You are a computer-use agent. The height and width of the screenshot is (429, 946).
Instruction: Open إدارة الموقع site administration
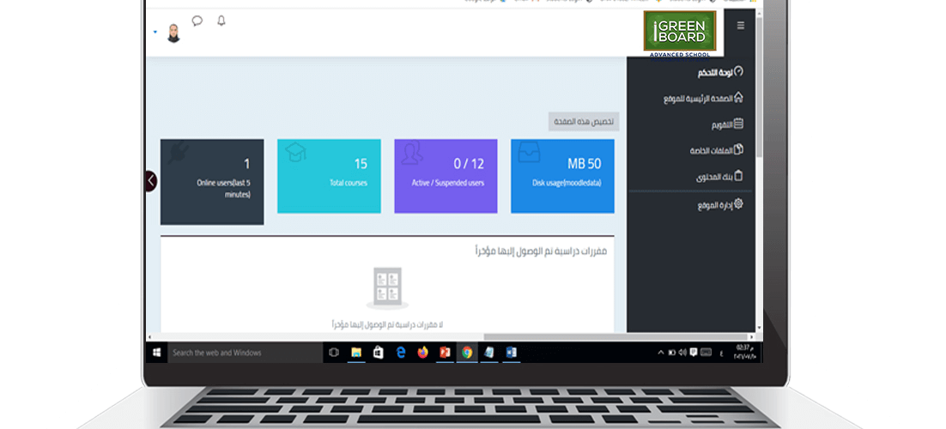coord(720,205)
